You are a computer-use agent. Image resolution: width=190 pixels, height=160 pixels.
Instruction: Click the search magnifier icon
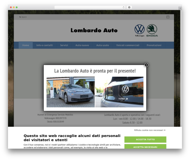tap(20, 17)
